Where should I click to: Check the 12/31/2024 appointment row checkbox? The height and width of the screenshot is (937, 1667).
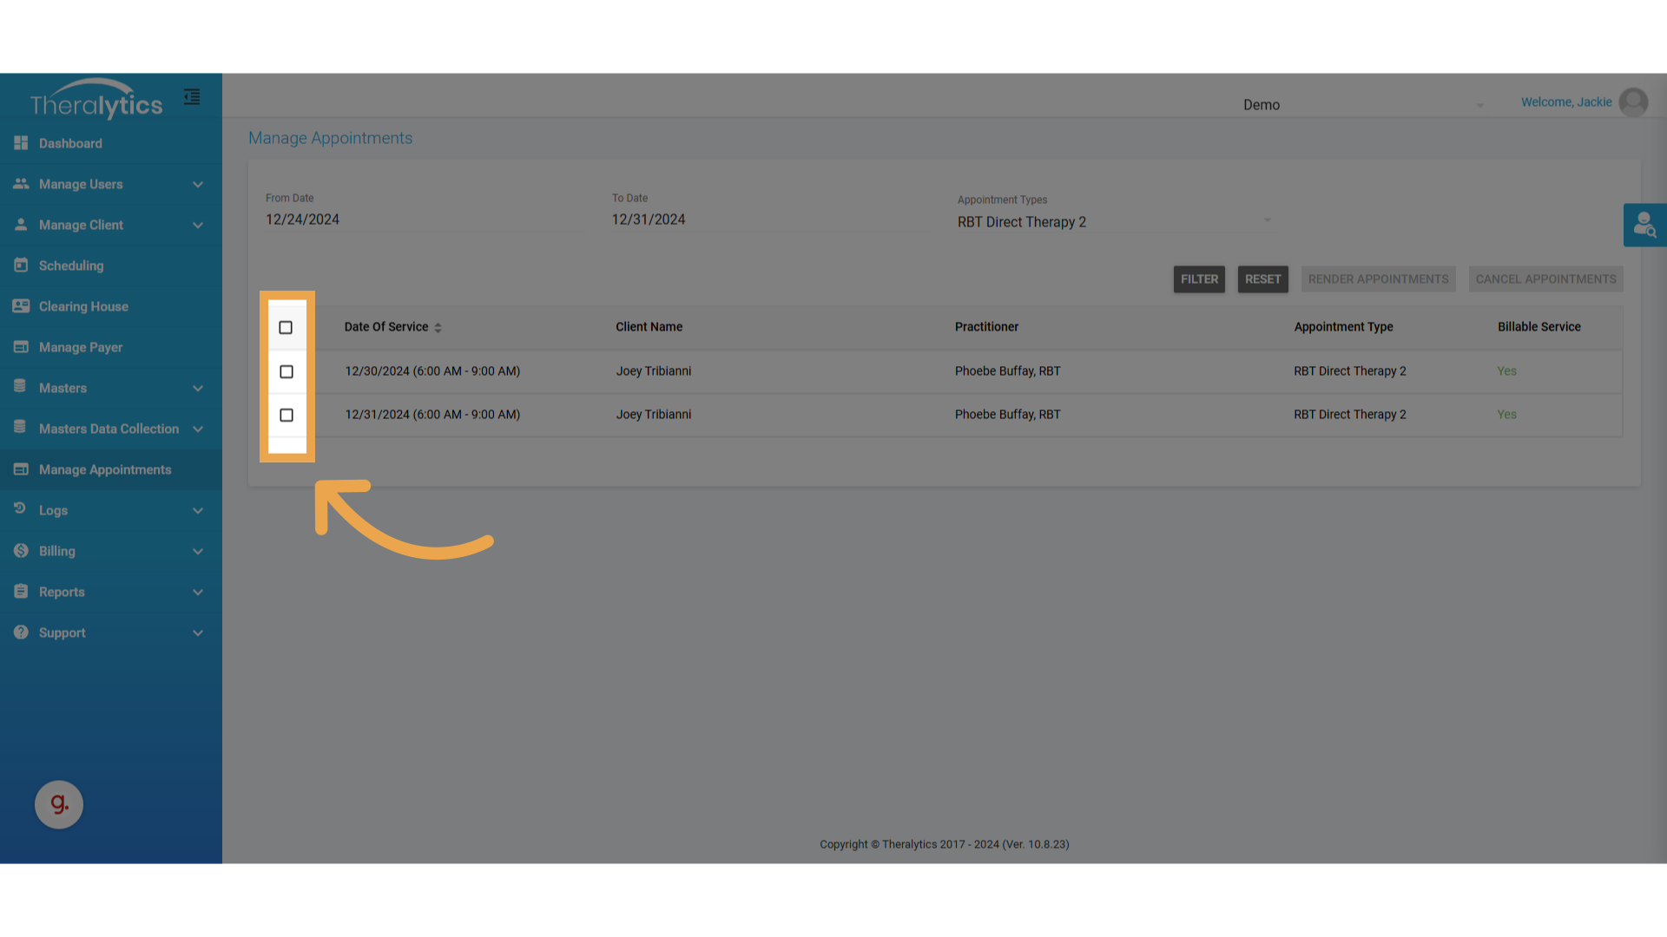coord(287,415)
